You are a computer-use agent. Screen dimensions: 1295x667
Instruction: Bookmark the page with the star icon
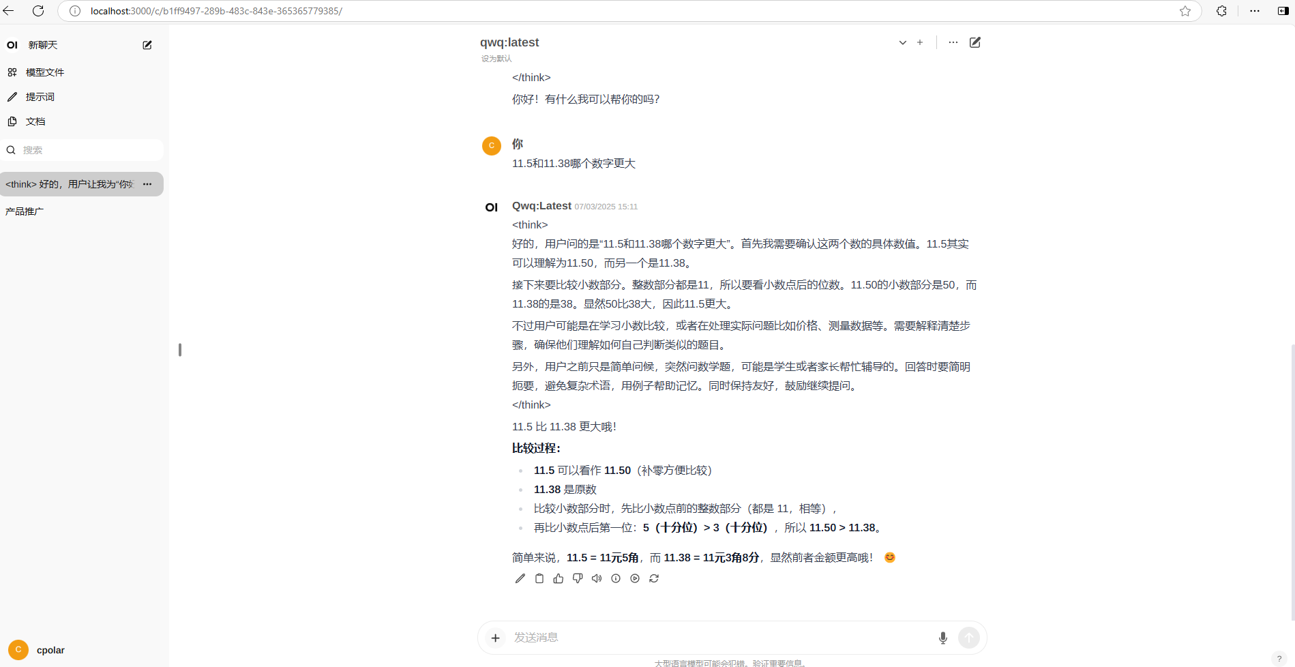pos(1185,11)
